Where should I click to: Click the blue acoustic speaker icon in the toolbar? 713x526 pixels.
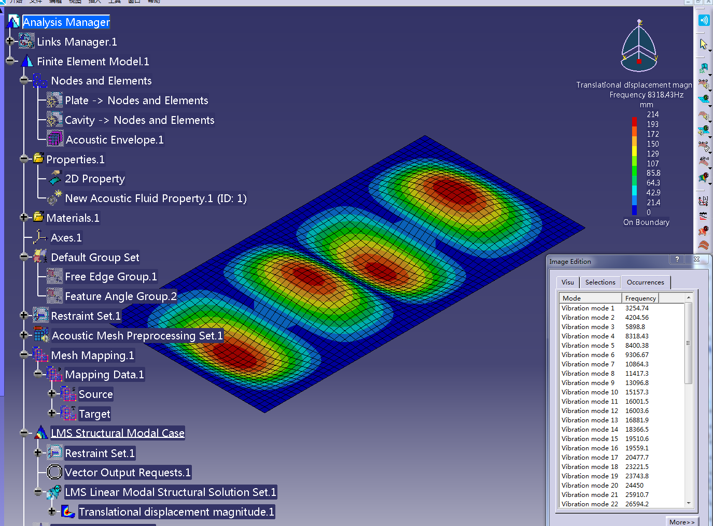click(704, 20)
